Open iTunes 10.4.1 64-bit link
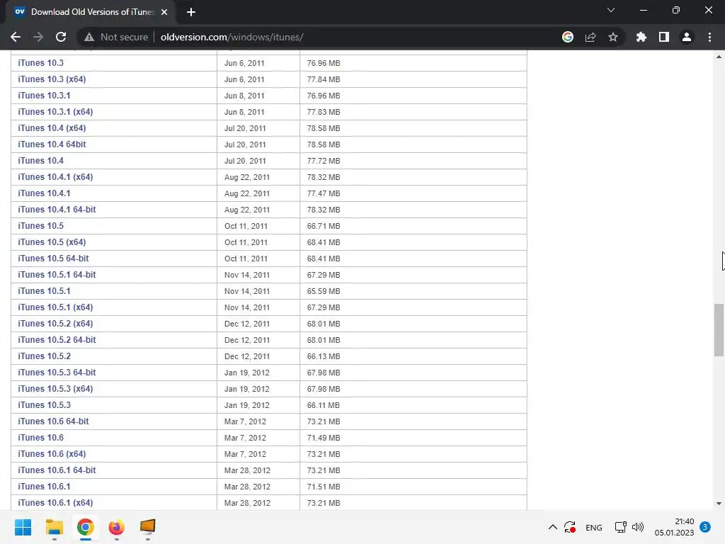 pyautogui.click(x=57, y=209)
